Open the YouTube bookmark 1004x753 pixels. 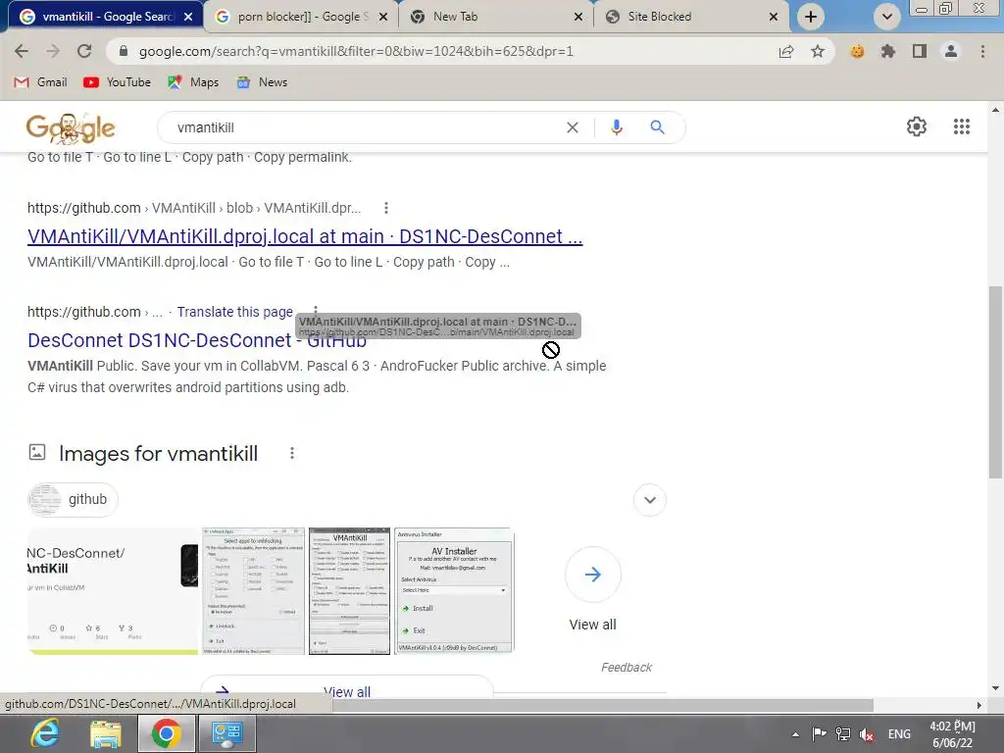tap(118, 82)
